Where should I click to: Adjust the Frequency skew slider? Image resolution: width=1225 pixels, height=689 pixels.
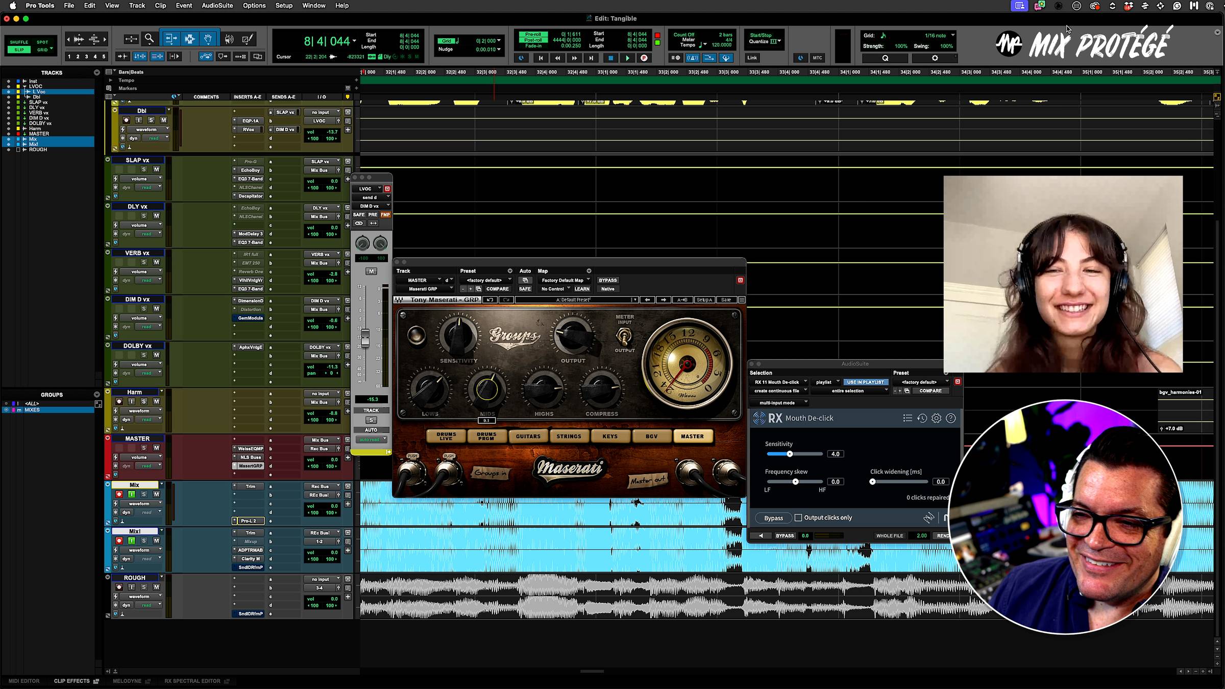(x=794, y=482)
